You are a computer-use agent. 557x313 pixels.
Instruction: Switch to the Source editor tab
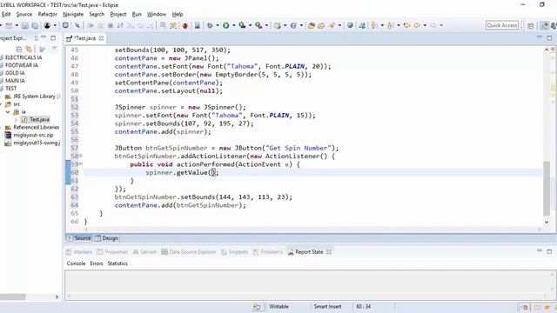[79, 238]
